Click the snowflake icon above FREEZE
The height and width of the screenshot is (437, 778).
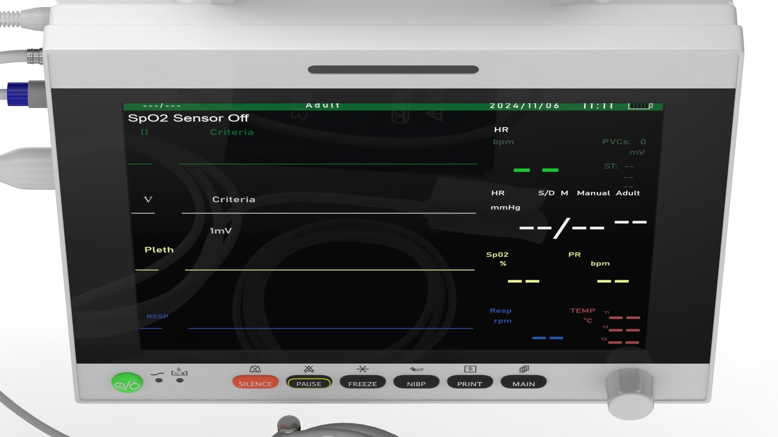362,369
